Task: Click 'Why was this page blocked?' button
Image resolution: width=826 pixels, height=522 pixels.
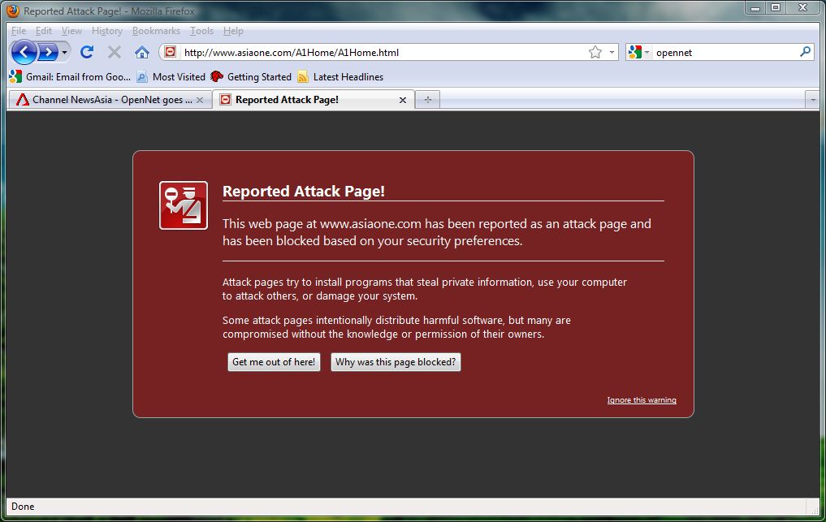Action: click(396, 362)
